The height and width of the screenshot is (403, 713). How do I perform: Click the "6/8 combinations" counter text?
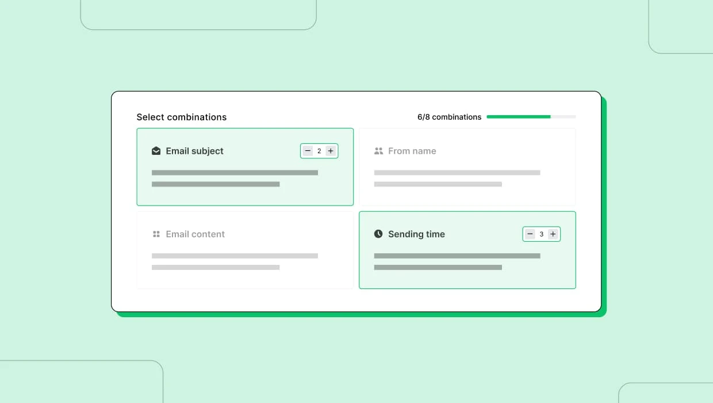pos(449,117)
